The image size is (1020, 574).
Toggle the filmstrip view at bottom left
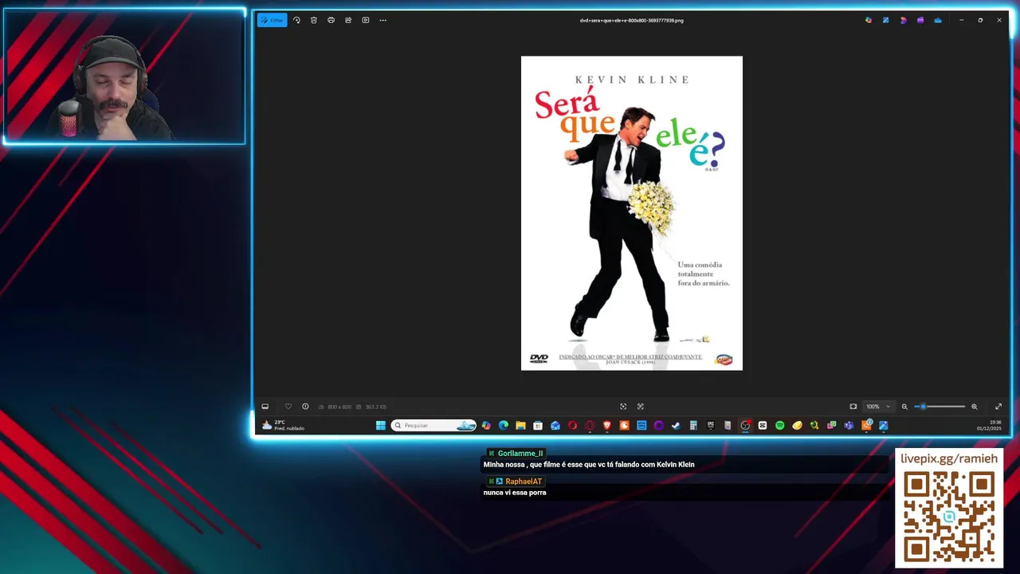[265, 407]
